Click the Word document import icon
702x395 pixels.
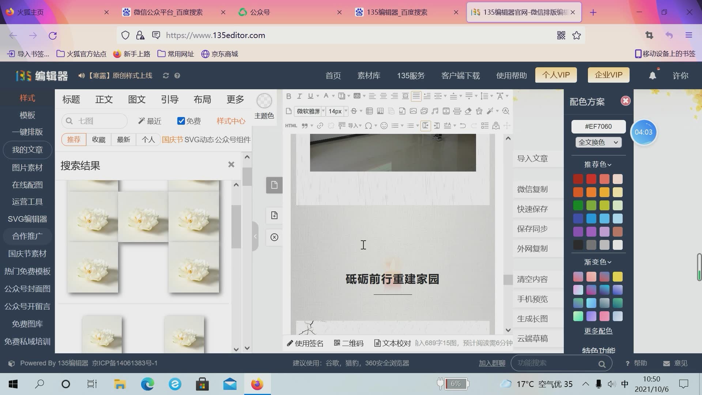[x=402, y=111]
